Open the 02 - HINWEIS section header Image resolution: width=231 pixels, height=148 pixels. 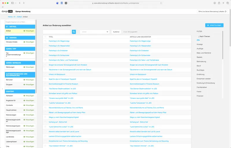coord(20,38)
